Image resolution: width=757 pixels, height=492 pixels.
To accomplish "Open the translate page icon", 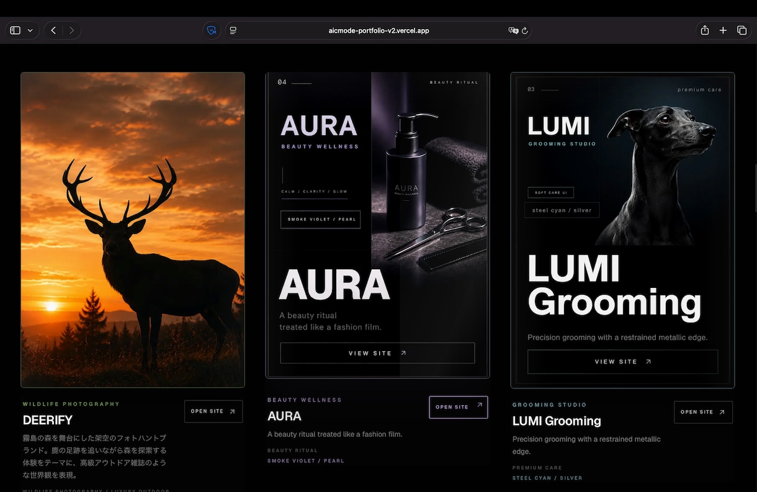I will (513, 30).
